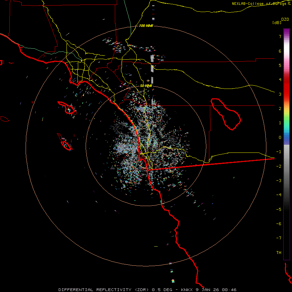This screenshot has width=292, height=292.
Task: Click the 3 value on the color scale
Action: coord(280,94)
